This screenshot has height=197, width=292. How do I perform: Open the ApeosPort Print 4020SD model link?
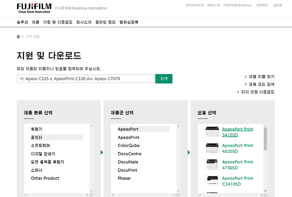(x=238, y=149)
